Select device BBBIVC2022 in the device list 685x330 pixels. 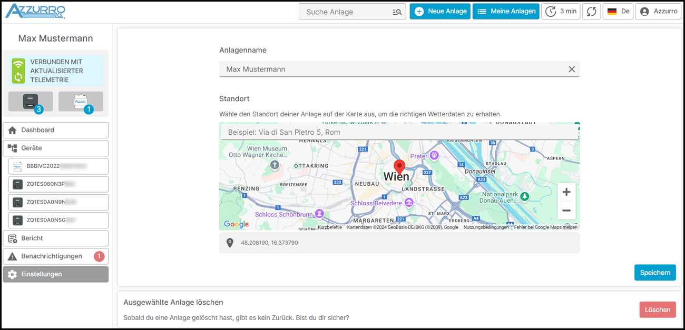click(58, 166)
